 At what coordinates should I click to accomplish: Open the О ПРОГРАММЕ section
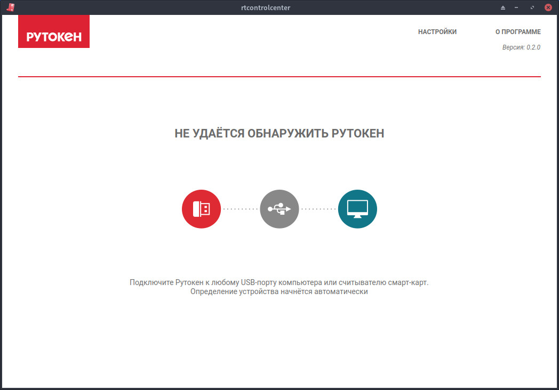(x=518, y=31)
